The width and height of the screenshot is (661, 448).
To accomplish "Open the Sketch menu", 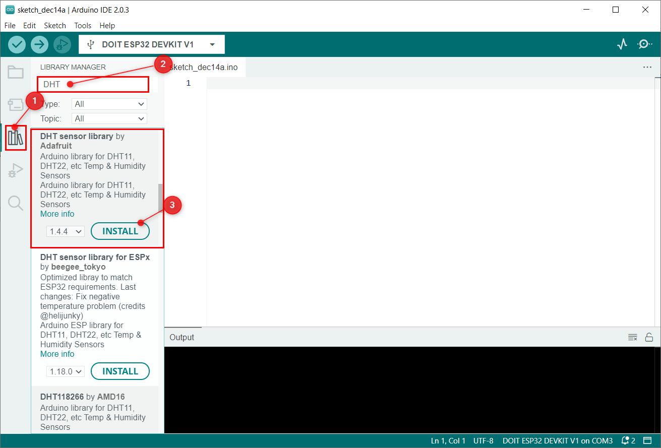I will coord(55,25).
